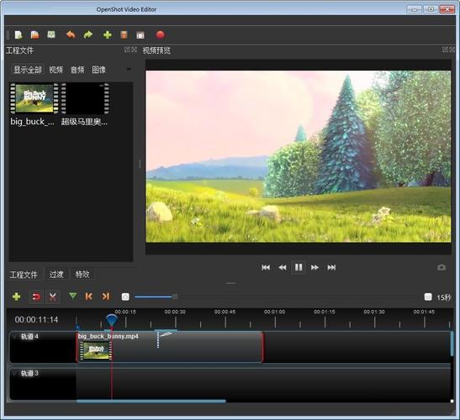The image size is (460, 420).
Task: Switch to the 过渡 tab
Action: tap(56, 275)
